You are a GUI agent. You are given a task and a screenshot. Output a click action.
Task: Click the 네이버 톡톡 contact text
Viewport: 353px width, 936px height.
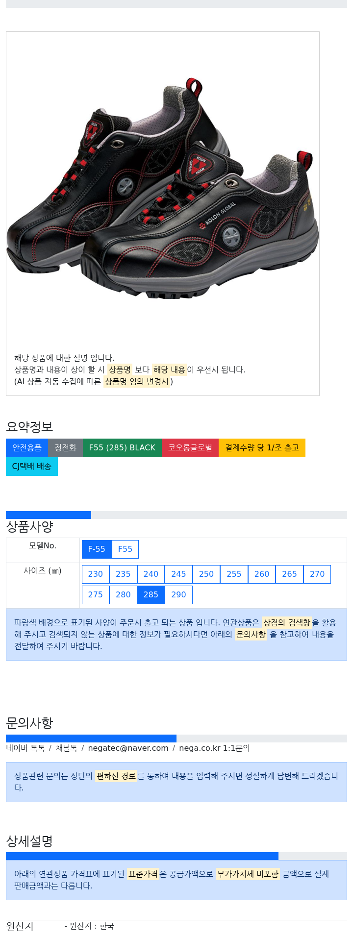25,748
